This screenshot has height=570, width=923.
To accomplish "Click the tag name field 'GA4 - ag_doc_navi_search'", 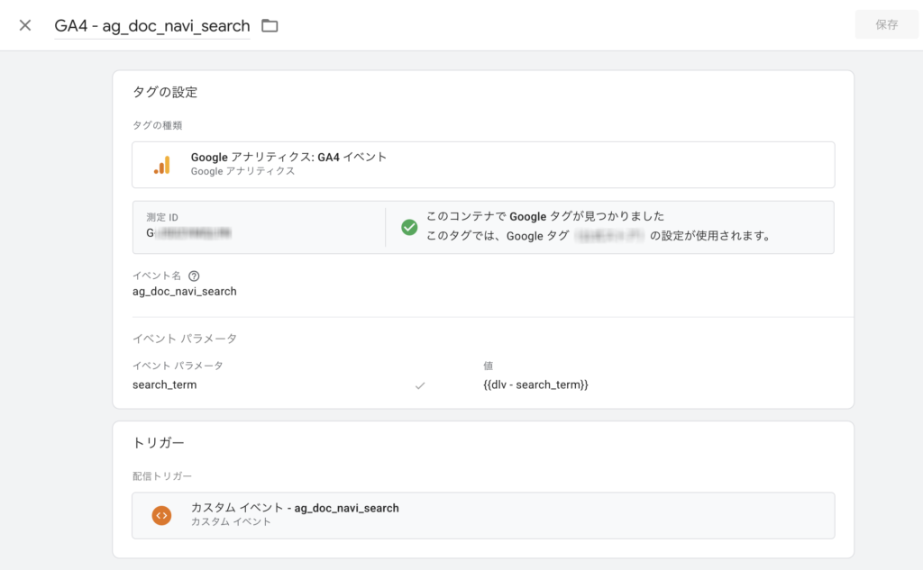I will (151, 26).
